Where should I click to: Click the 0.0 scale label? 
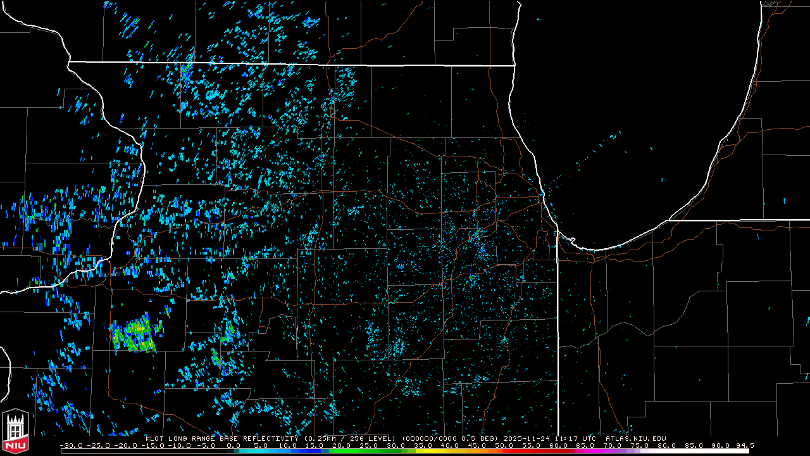pyautogui.click(x=234, y=445)
